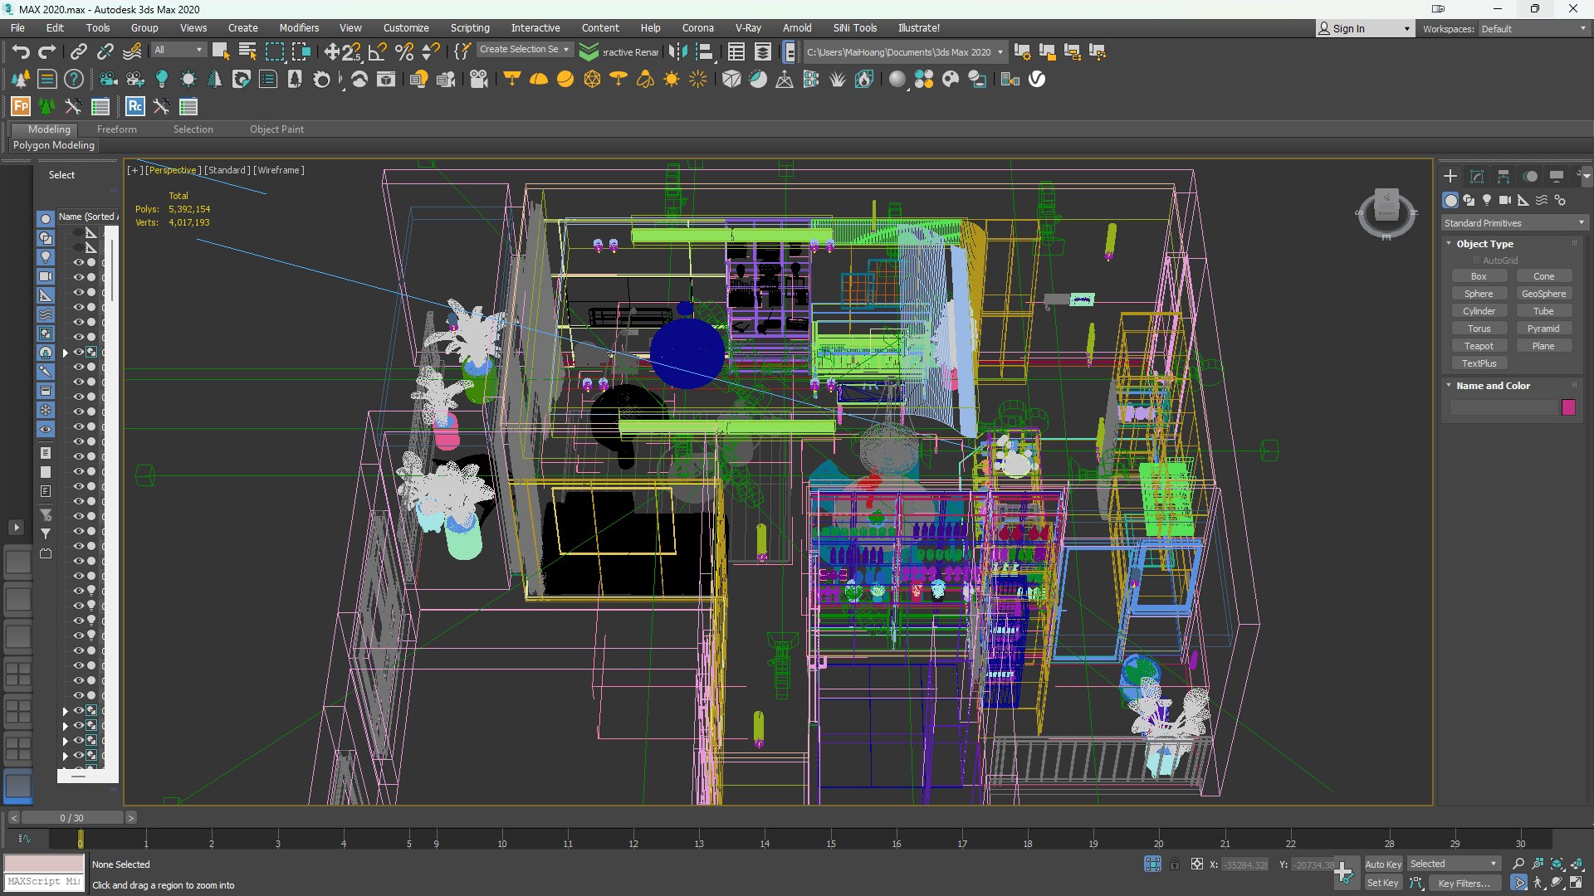Toggle Maximize Viewport icon

point(1576,883)
